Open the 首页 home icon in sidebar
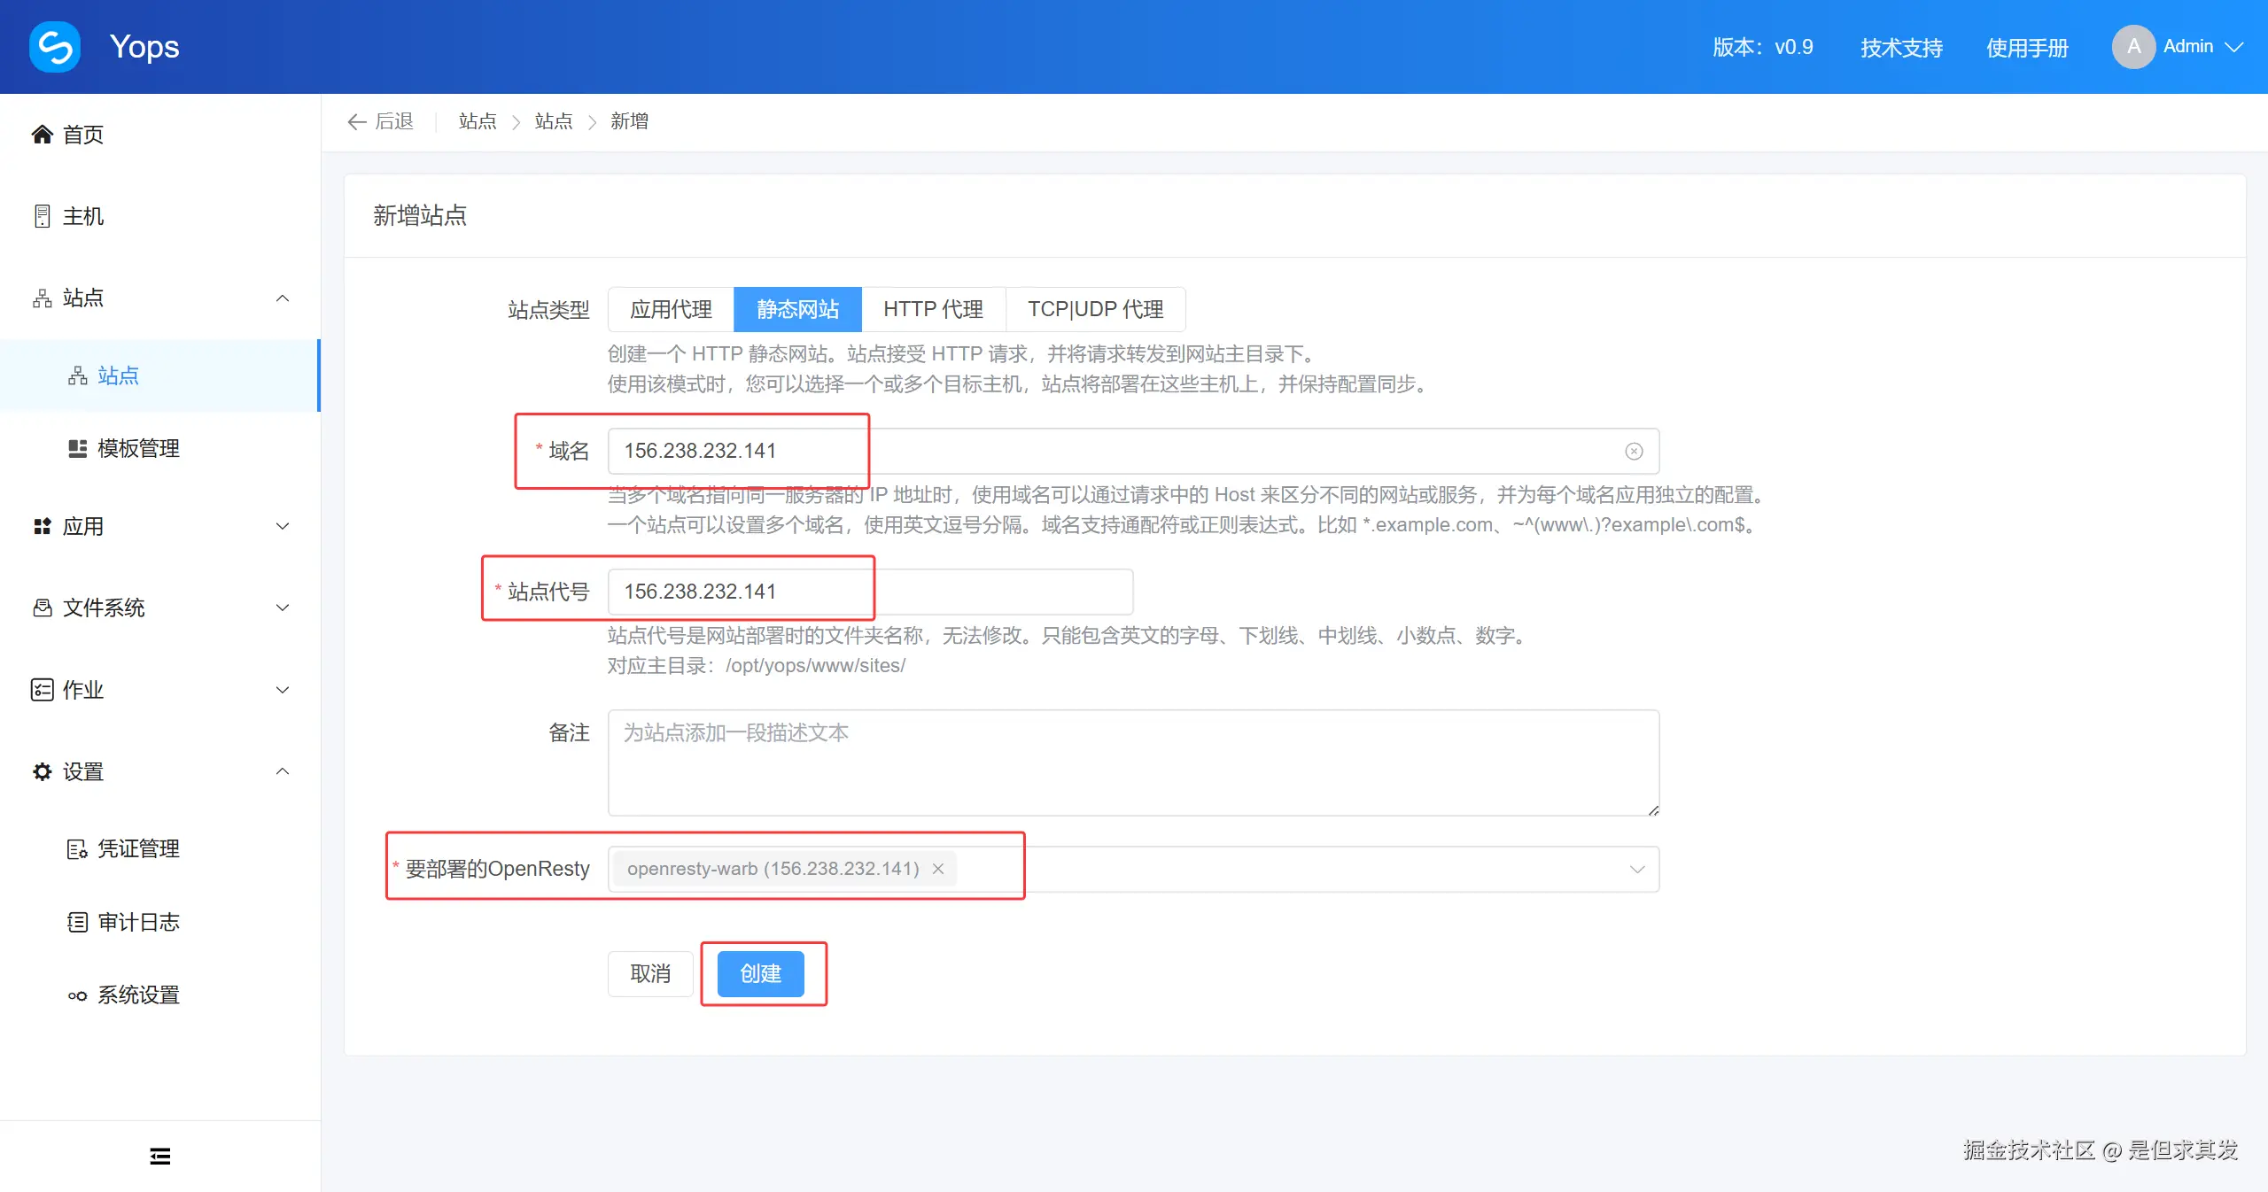Screen dimensions: 2268x1192 tap(42, 135)
